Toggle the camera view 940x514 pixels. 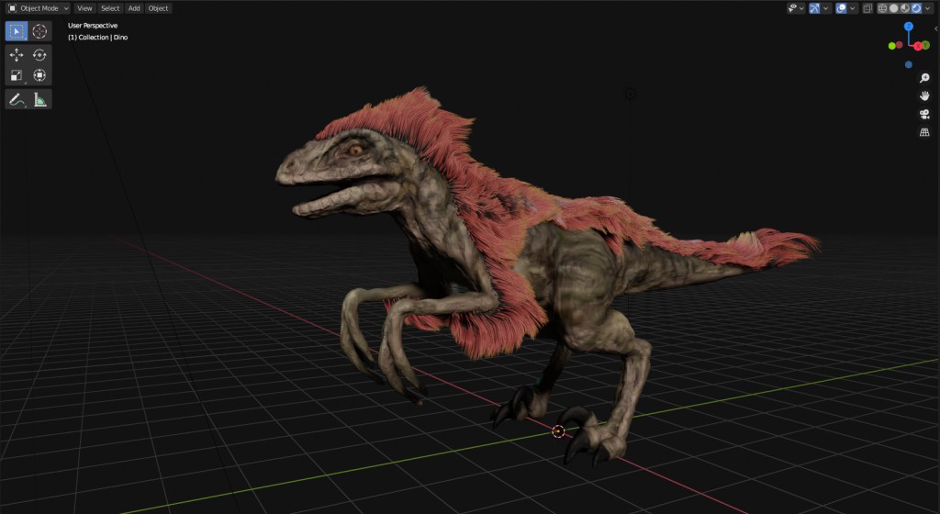[924, 114]
